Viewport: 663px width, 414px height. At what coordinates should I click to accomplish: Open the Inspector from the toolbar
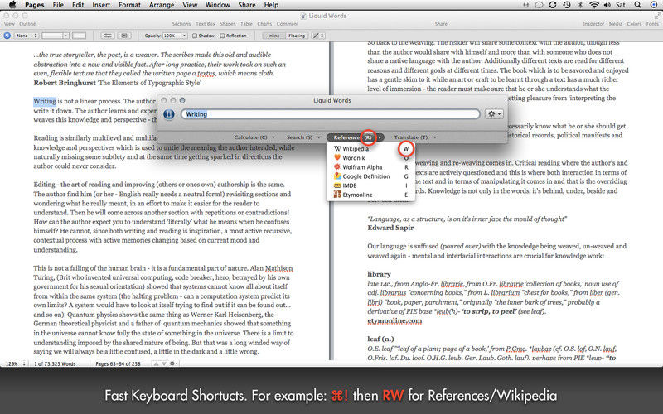[593, 24]
